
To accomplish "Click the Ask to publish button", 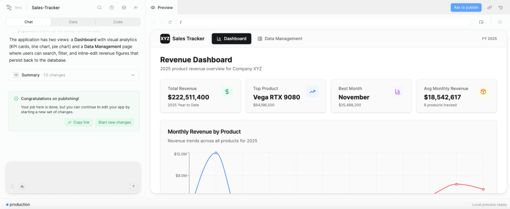I will [x=466, y=8].
